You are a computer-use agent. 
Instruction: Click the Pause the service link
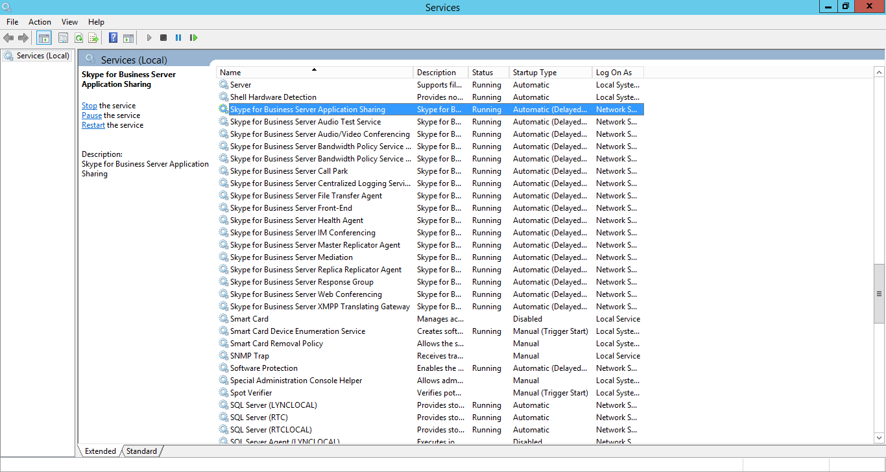(91, 115)
